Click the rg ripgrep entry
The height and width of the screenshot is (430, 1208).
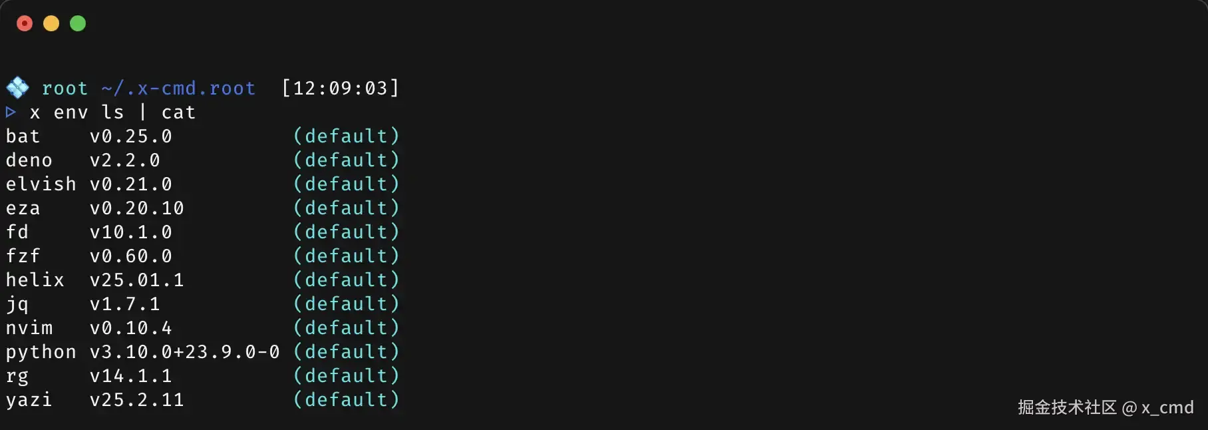17,375
